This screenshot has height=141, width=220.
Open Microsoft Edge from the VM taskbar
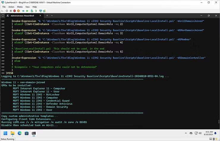tap(20, 133)
